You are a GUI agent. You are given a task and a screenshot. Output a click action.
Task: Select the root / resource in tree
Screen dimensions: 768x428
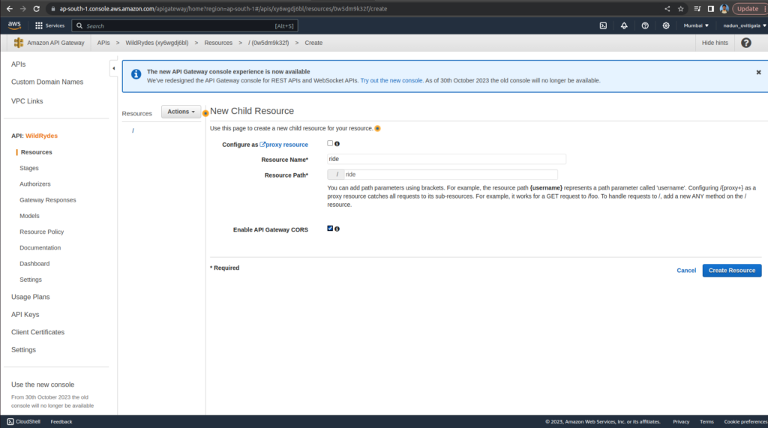(x=133, y=130)
